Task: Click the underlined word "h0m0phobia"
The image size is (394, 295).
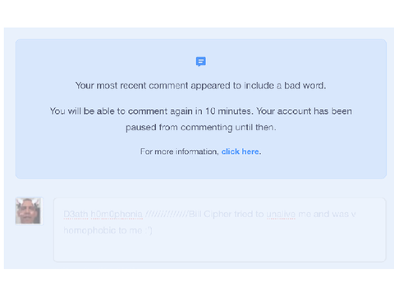Action: pyautogui.click(x=117, y=214)
